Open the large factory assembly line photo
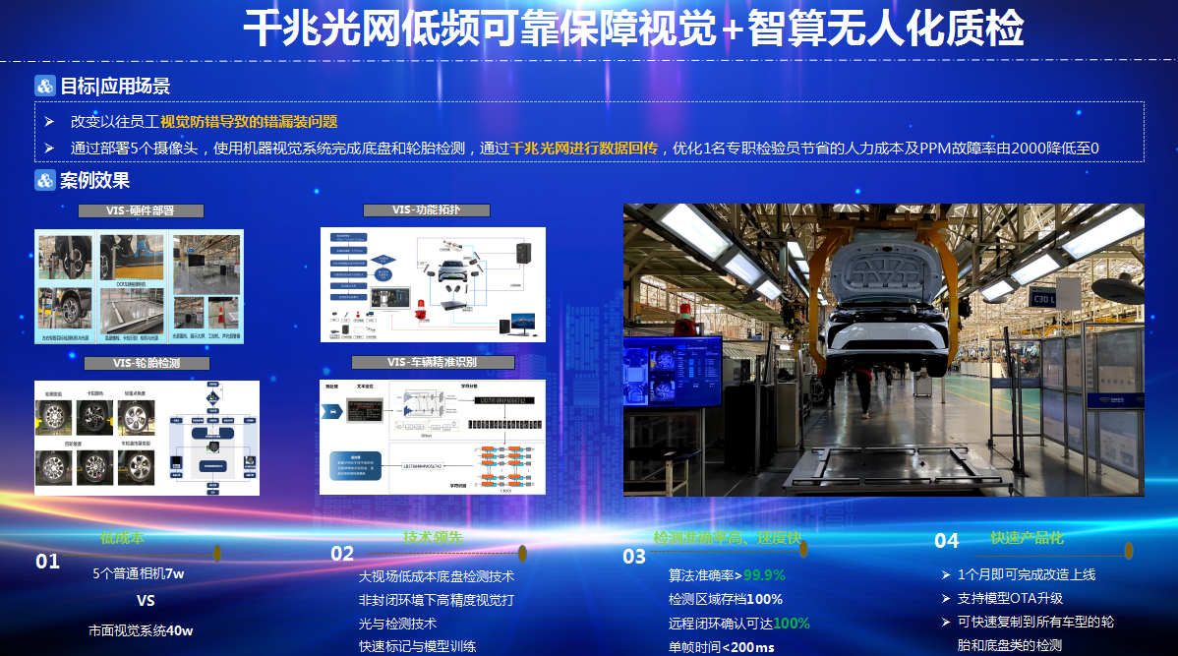Screen dimensions: 1178x656 click(x=883, y=350)
